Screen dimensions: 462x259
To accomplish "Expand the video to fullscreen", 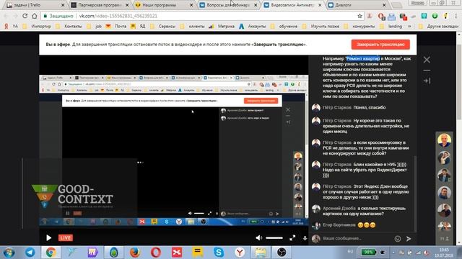I will pyautogui.click(x=292, y=238).
